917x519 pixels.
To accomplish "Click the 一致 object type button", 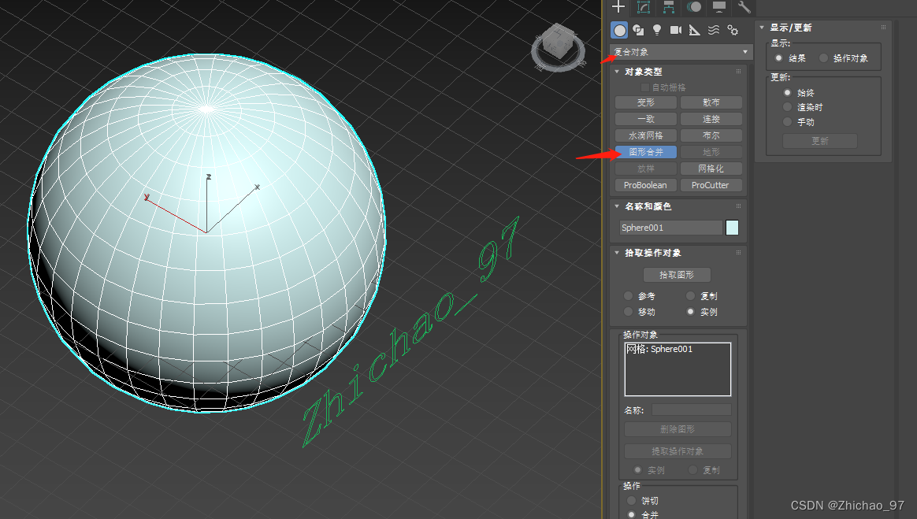I will point(646,119).
